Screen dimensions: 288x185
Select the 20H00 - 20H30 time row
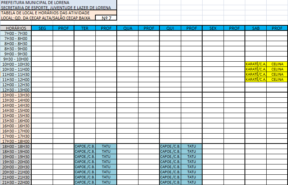point(16,167)
